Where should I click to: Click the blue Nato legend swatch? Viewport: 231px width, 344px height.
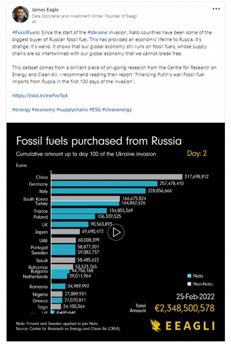[x=189, y=276]
